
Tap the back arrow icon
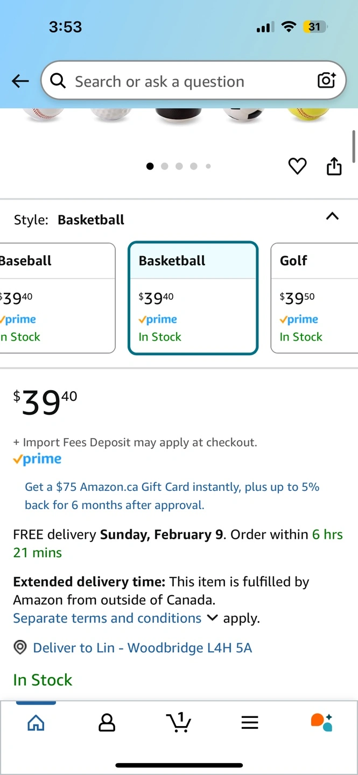[20, 81]
